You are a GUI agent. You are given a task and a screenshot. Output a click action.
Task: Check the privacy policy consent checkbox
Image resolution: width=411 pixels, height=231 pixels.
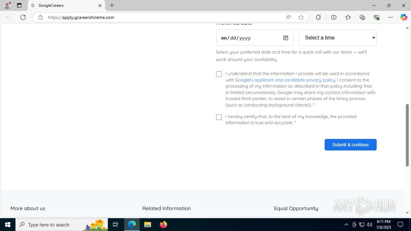[x=219, y=74]
